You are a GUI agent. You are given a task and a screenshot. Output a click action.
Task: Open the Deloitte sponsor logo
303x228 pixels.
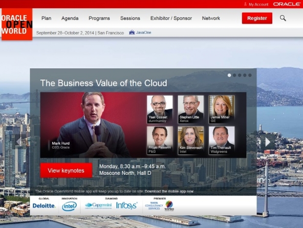click(44, 206)
